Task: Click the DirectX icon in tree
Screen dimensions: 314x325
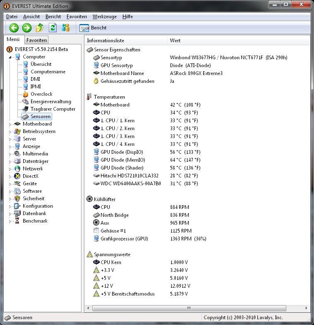Action: coord(17,176)
